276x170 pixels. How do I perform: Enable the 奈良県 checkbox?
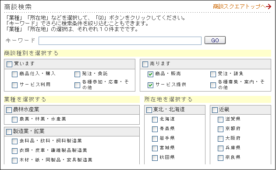tap(220, 158)
